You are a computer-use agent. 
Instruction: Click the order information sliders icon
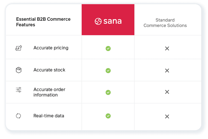coord(19,90)
